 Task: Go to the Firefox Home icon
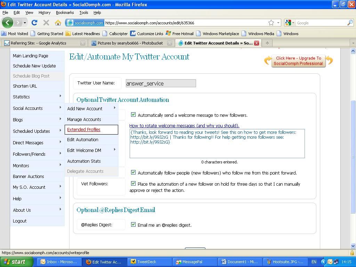(58, 23)
